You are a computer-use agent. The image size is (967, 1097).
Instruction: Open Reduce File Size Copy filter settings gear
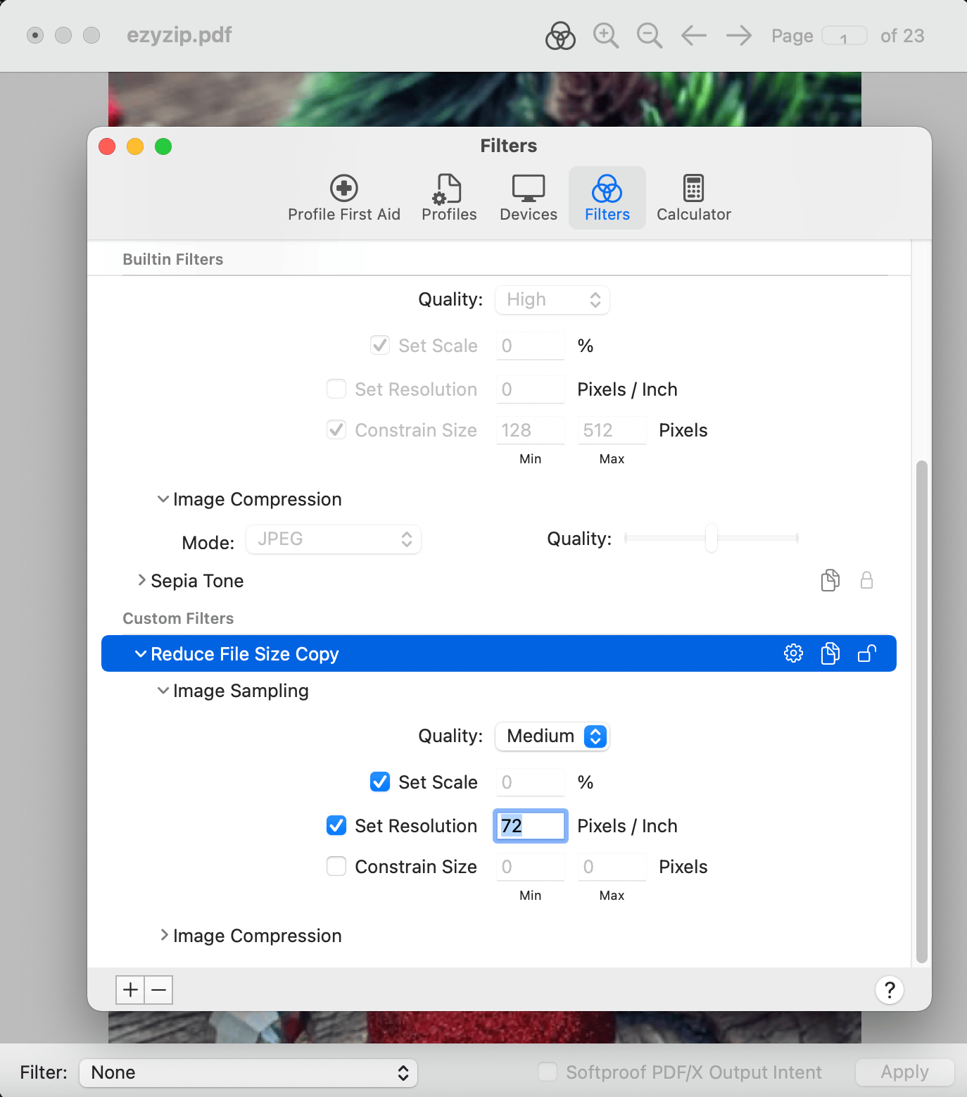(x=793, y=653)
